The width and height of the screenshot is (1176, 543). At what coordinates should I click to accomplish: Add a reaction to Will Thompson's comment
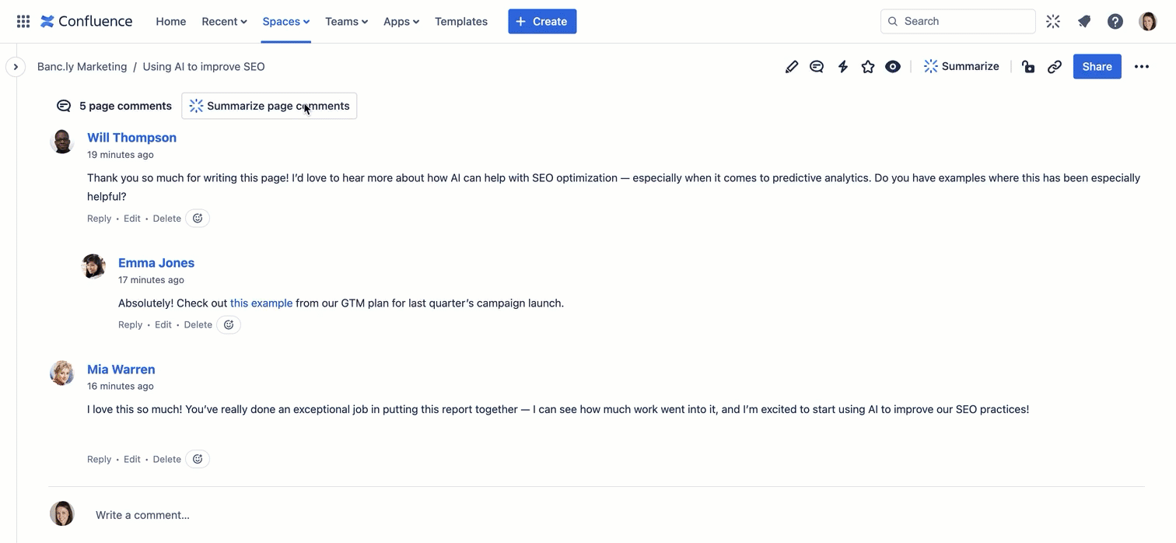[x=197, y=218]
